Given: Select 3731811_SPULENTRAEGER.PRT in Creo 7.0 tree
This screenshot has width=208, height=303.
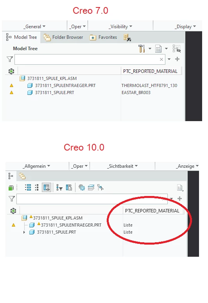Looking at the screenshot, I should tap(65, 85).
